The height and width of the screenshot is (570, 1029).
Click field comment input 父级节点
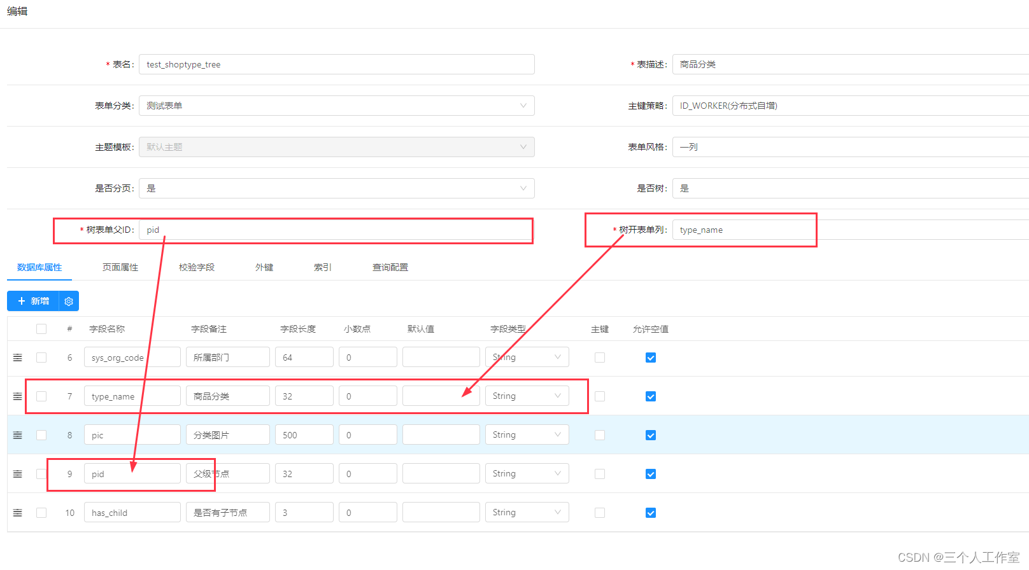point(228,473)
